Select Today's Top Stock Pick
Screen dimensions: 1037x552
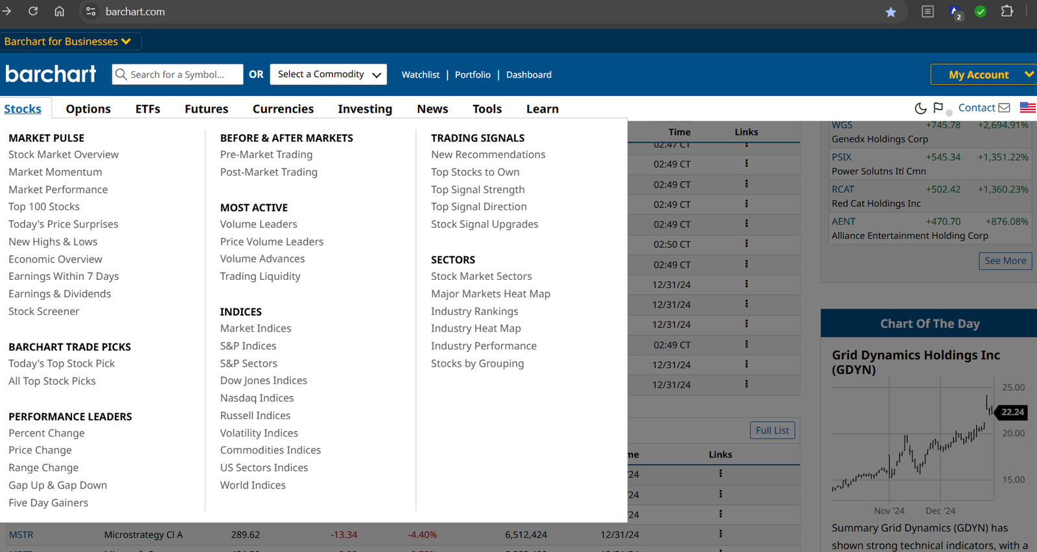pyautogui.click(x=62, y=363)
